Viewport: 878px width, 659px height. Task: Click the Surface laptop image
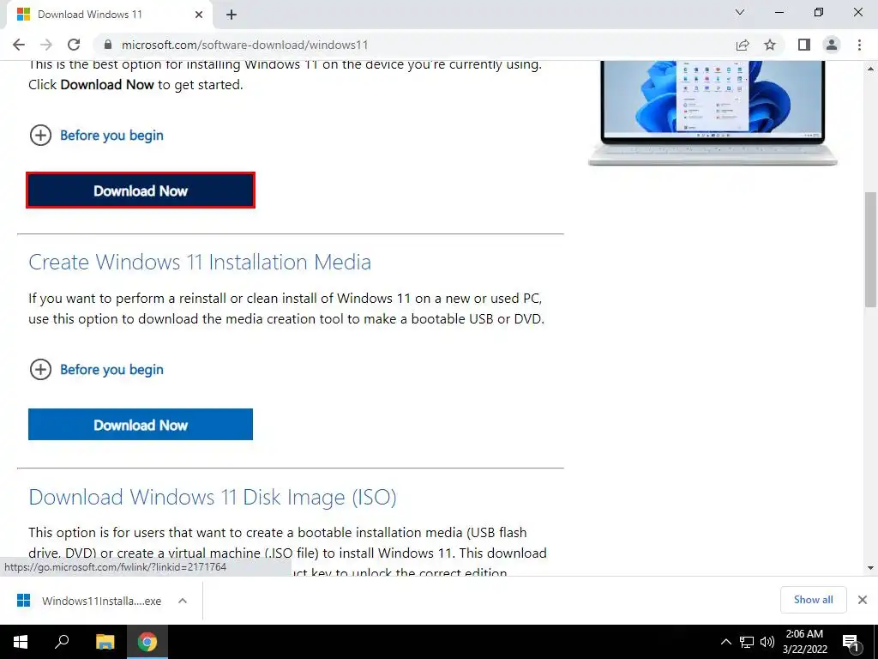(713, 113)
